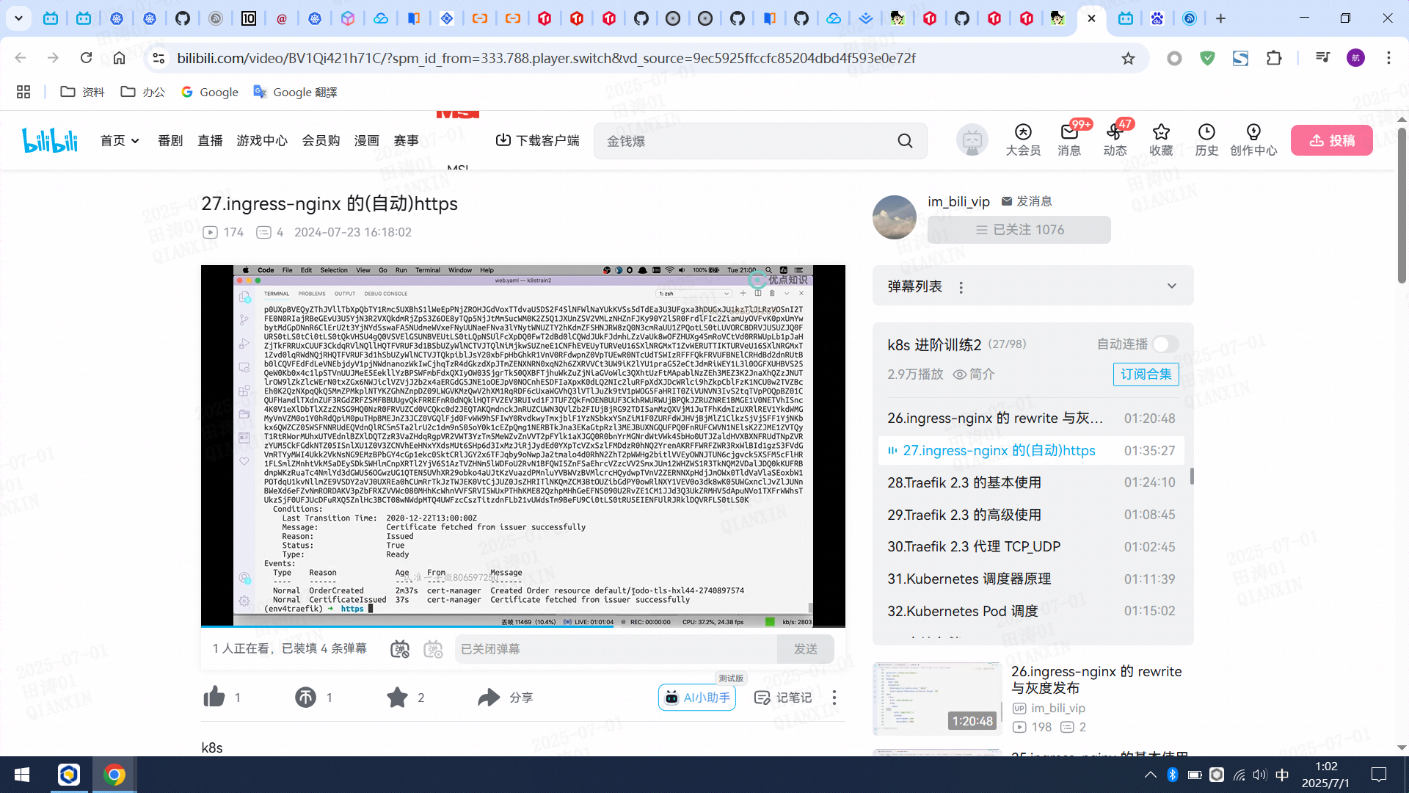Open the 26.ingress-nginx rewrite video thumbnail
1409x793 pixels.
(936, 698)
